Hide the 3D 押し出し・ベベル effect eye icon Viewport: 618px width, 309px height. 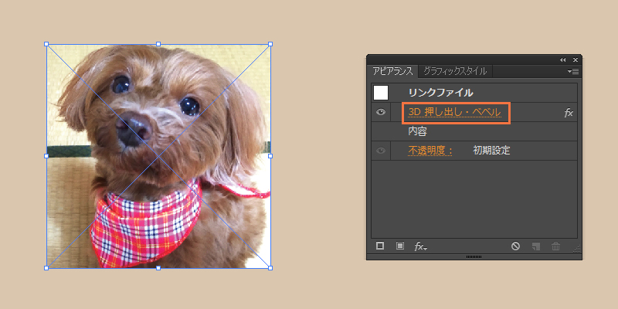tap(380, 112)
